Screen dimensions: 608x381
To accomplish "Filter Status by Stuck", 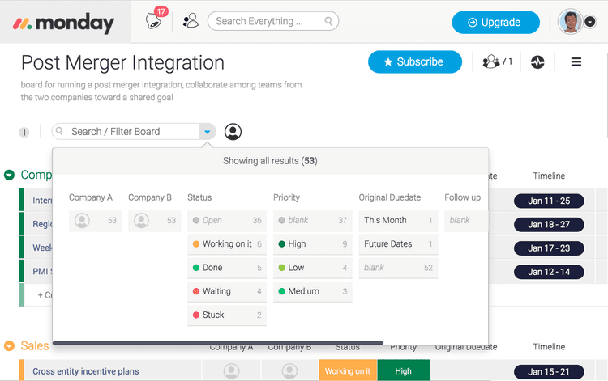I will point(227,315).
